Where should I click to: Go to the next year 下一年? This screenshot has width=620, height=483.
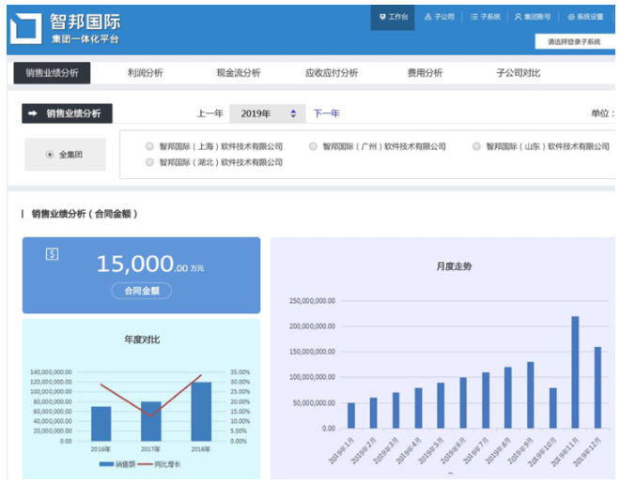coord(326,113)
